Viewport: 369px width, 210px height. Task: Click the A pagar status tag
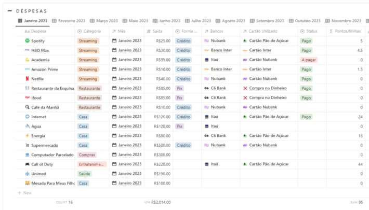click(309, 60)
